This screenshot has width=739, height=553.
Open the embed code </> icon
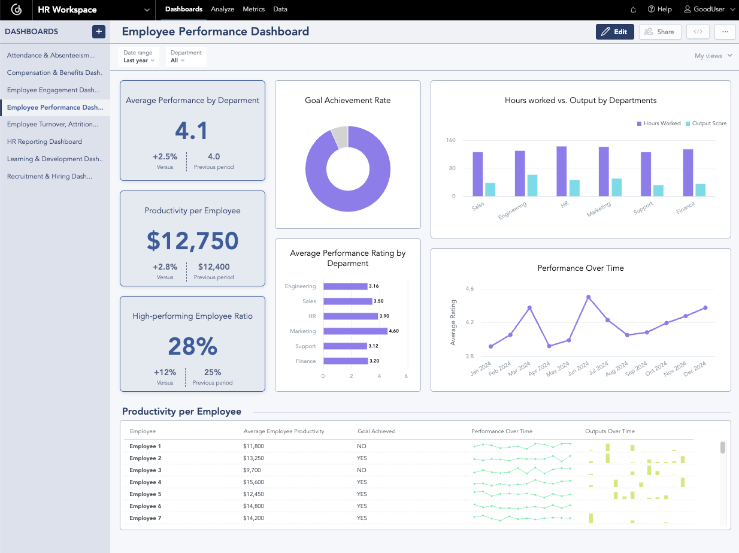click(697, 31)
